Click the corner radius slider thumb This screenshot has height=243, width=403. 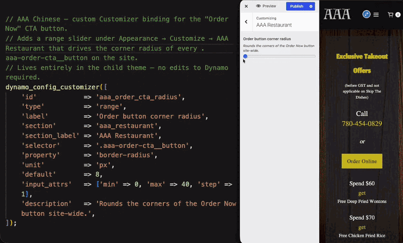coord(245,56)
